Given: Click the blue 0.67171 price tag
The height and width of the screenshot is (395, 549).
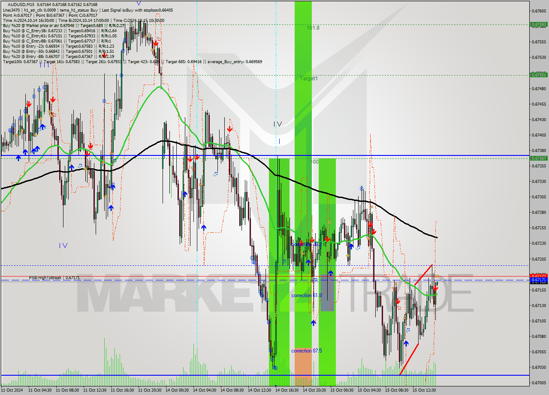Looking at the screenshot, I should coord(539,280).
